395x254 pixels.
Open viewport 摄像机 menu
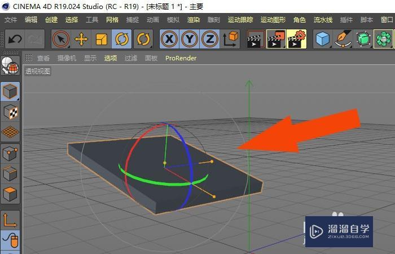67,58
